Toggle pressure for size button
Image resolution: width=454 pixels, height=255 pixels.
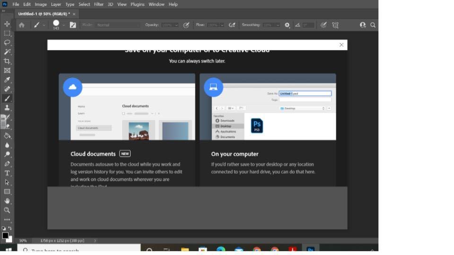coord(323,25)
